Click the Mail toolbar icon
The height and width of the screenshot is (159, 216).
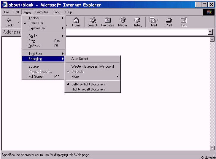(153, 20)
